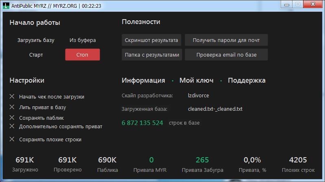Toggle Начать чек после загрузки checkbox
The height and width of the screenshot is (182, 325).
pos(12,96)
